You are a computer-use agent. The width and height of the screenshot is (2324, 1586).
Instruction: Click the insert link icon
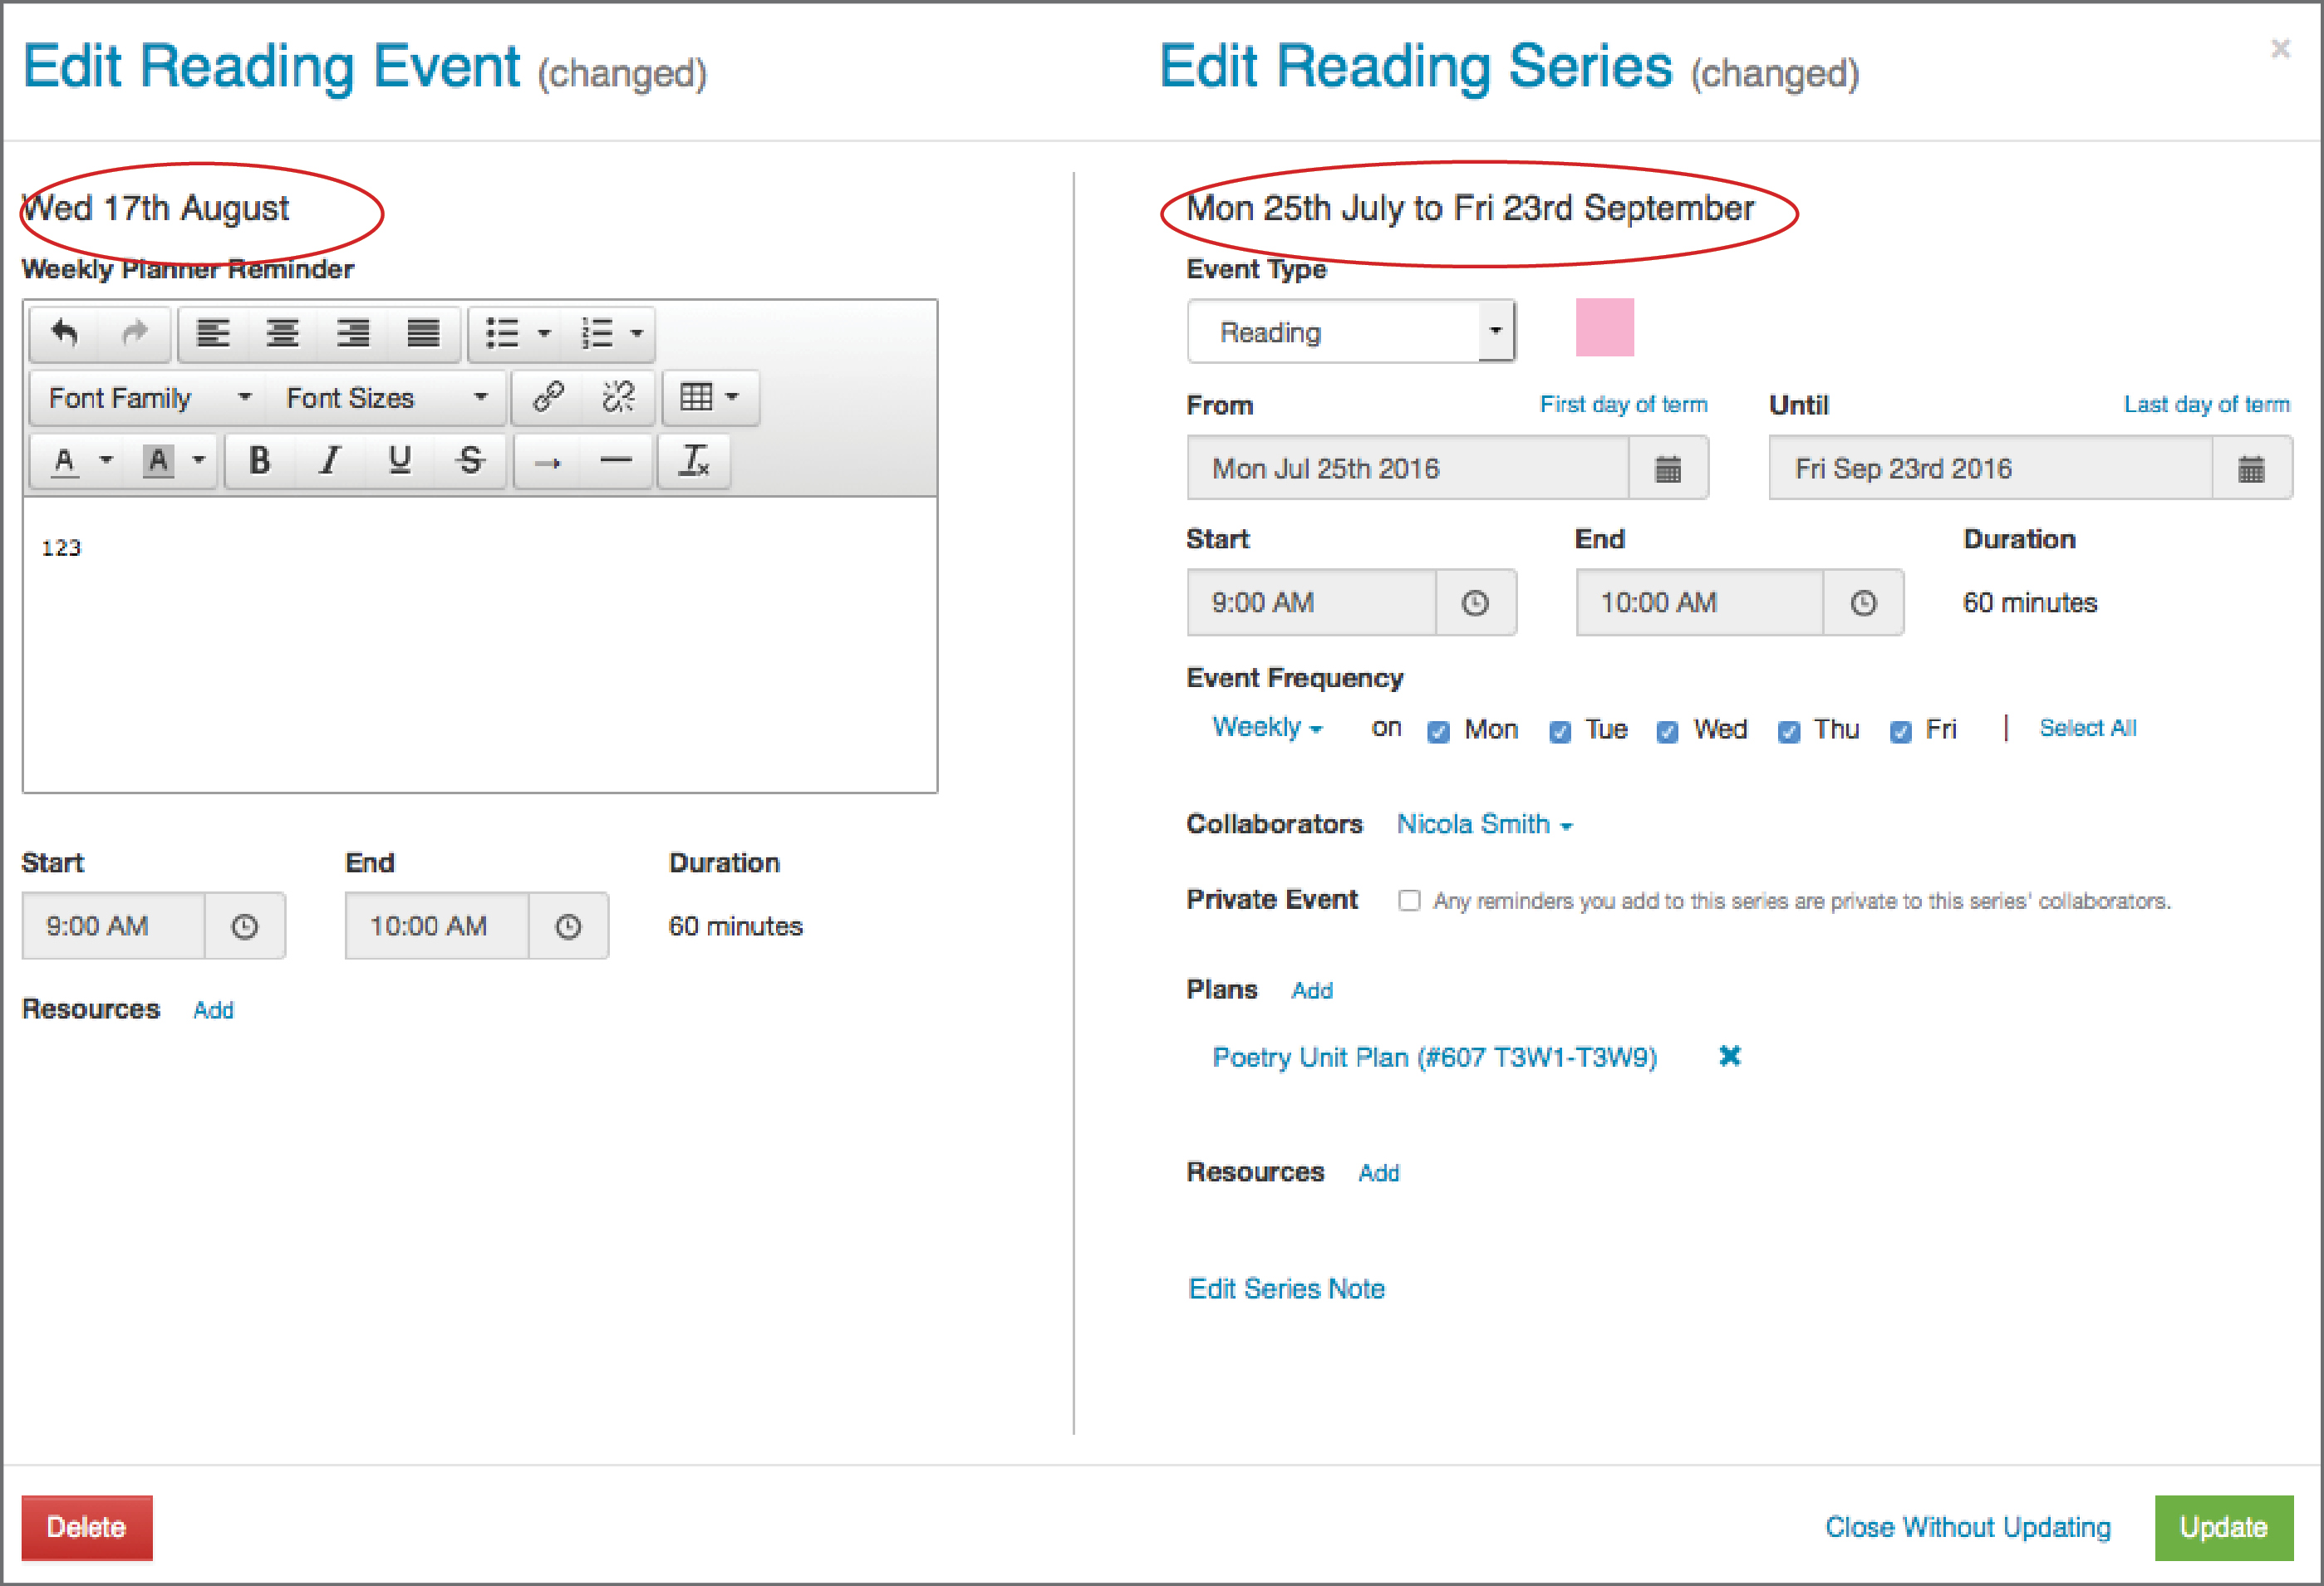548,397
